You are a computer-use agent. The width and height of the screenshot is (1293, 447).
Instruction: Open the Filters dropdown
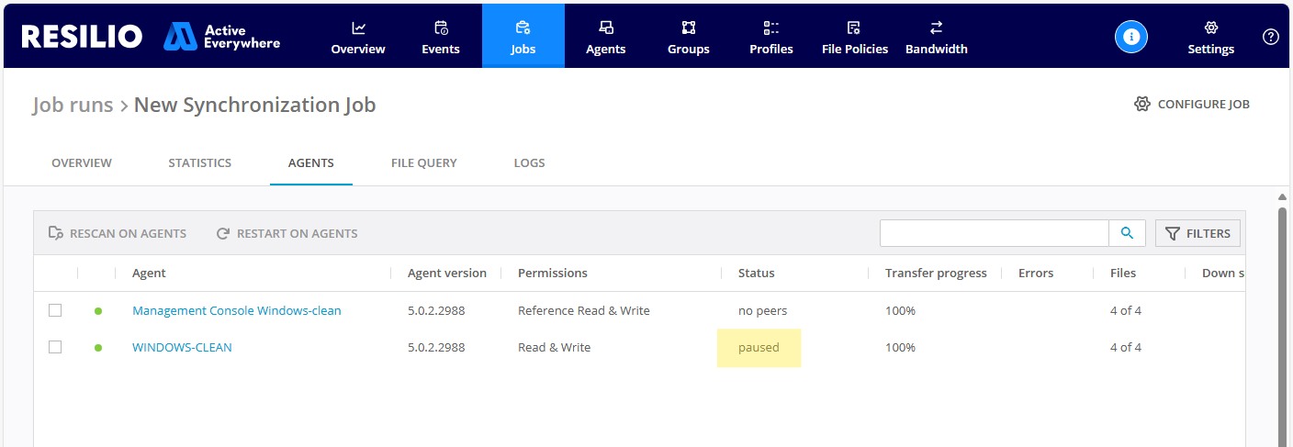(1197, 233)
